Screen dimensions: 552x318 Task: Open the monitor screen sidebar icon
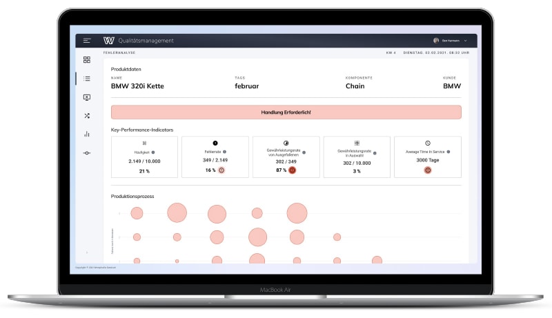coord(87,97)
